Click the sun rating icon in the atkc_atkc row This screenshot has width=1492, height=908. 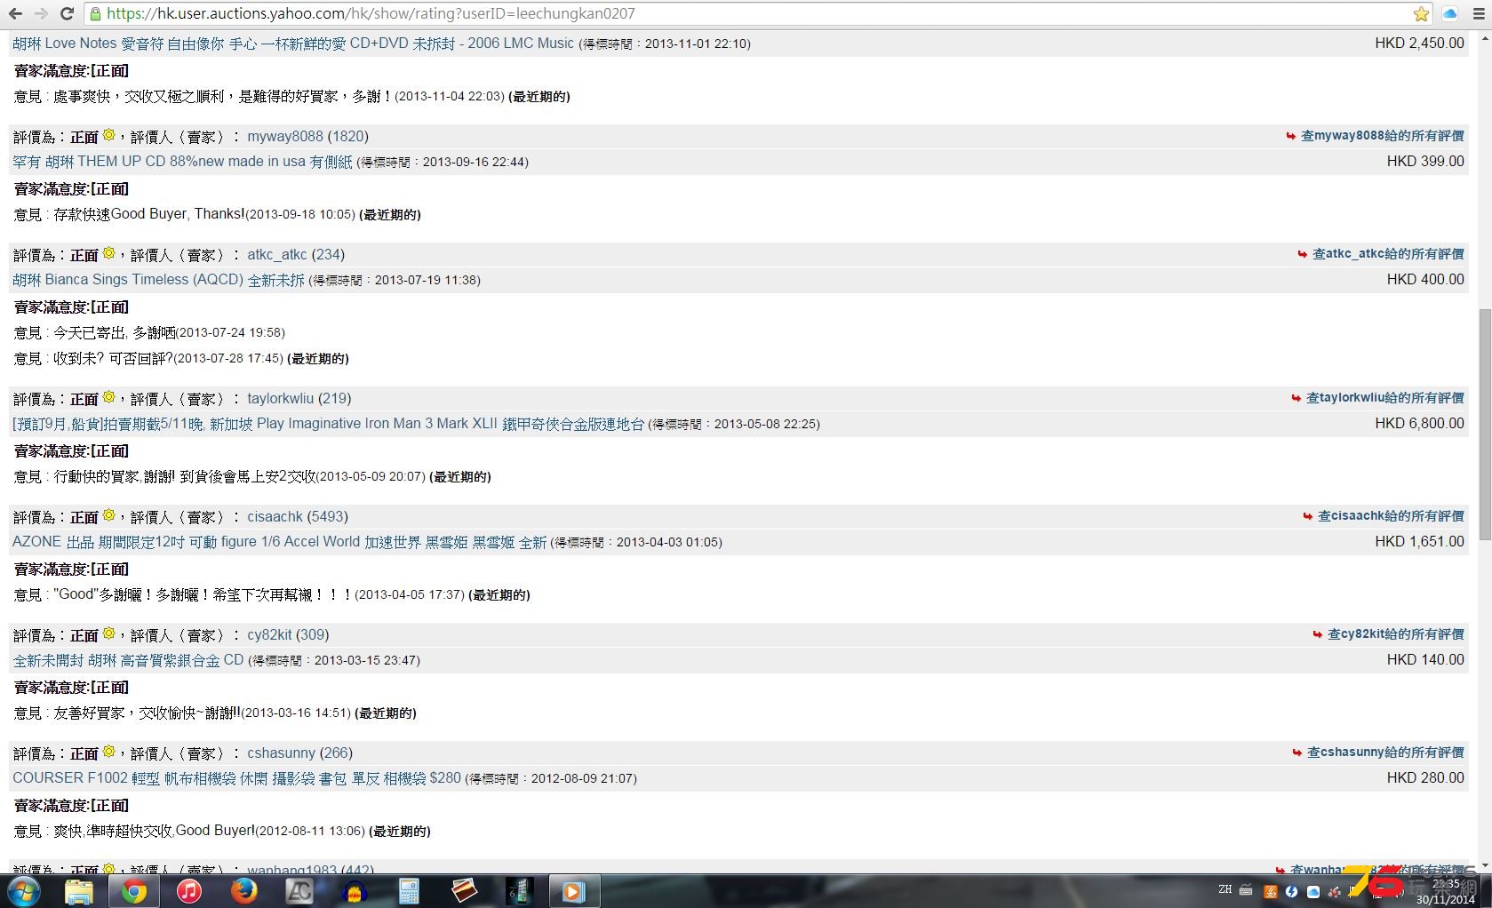tap(108, 253)
